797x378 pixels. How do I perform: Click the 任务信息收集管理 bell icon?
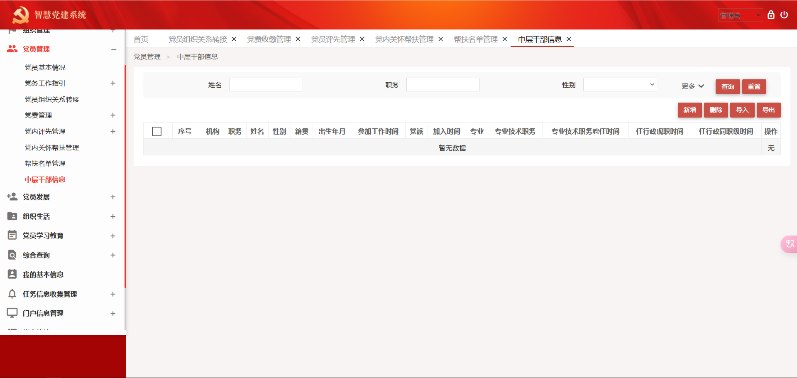click(12, 294)
